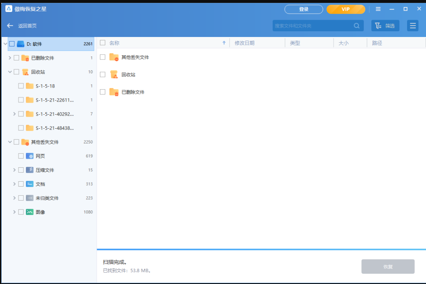Expand the 未归类文件 tree node
Viewport: 426px width, 284px height.
tap(14, 198)
